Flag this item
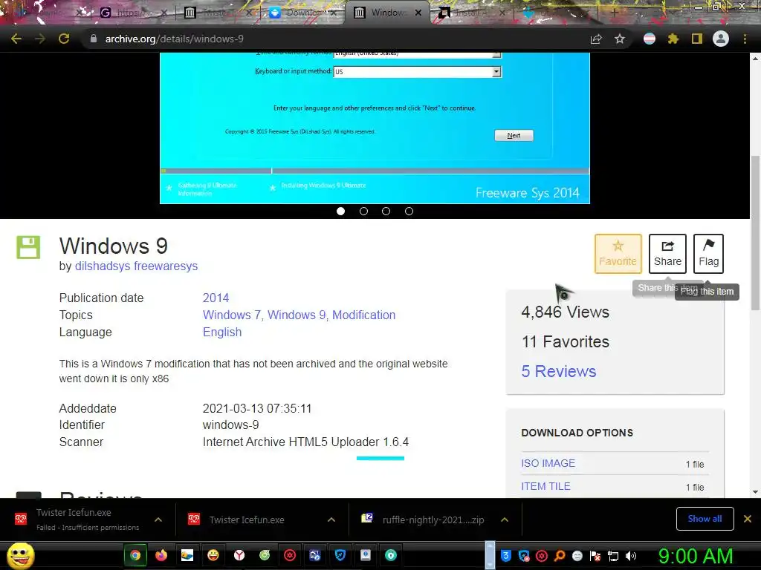 tap(708, 254)
